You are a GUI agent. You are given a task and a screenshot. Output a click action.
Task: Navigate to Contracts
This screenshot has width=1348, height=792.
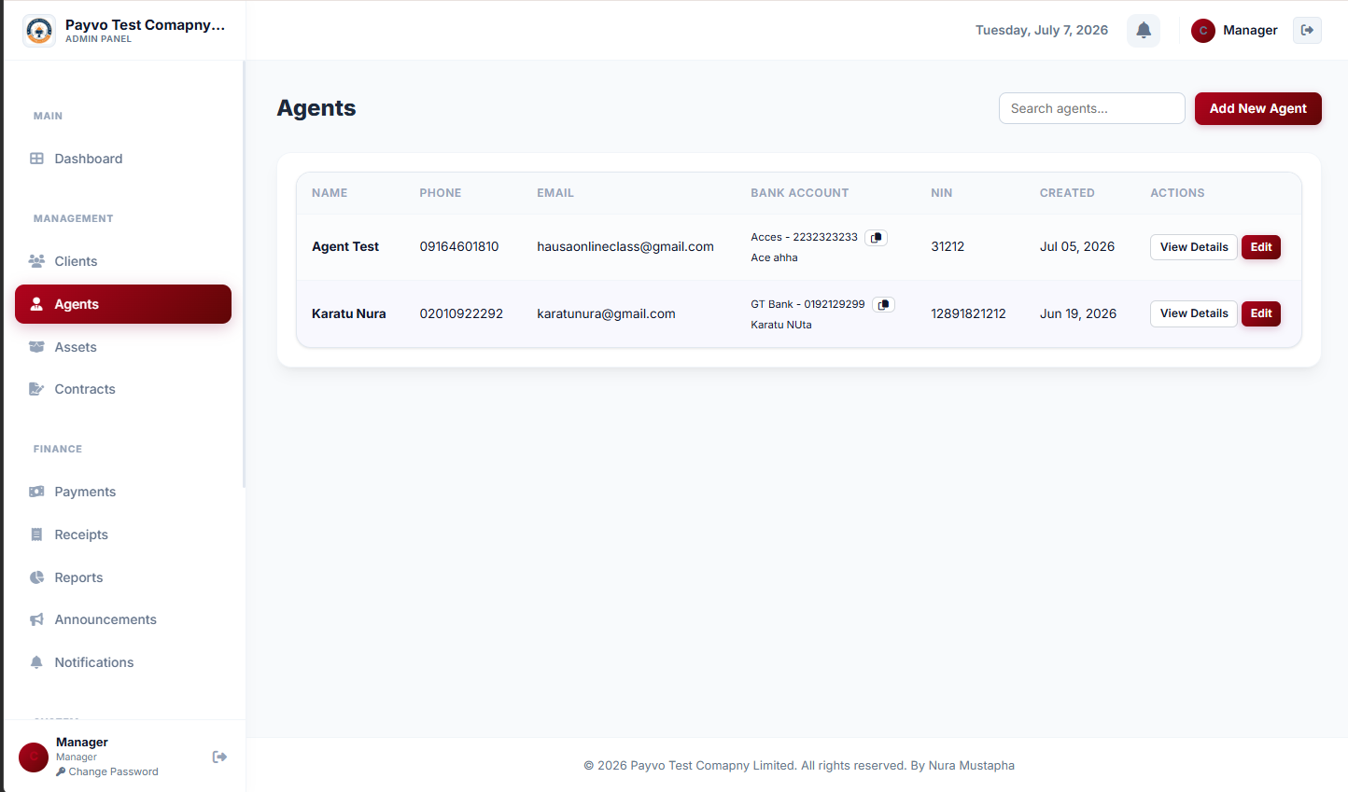(x=123, y=389)
